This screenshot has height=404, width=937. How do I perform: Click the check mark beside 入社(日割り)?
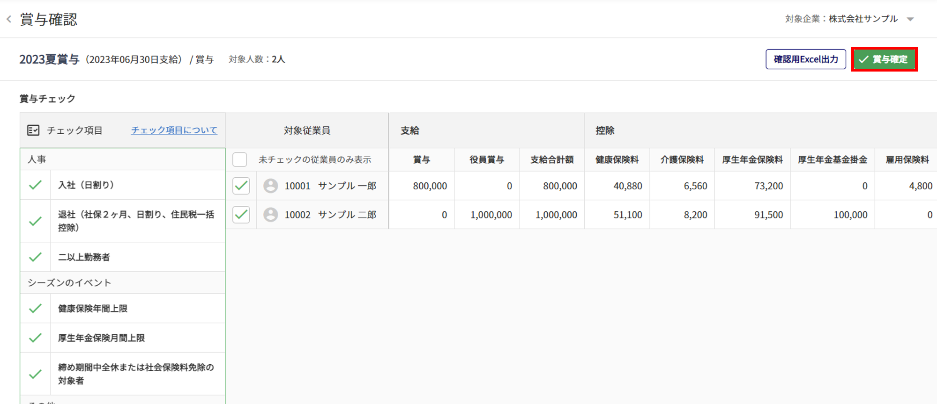click(x=36, y=185)
